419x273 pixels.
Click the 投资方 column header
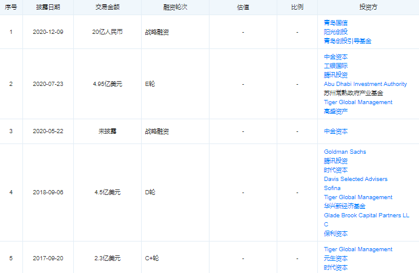point(368,7)
